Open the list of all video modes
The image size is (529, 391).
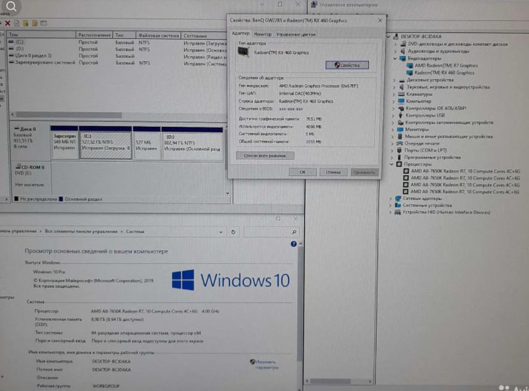coord(265,155)
